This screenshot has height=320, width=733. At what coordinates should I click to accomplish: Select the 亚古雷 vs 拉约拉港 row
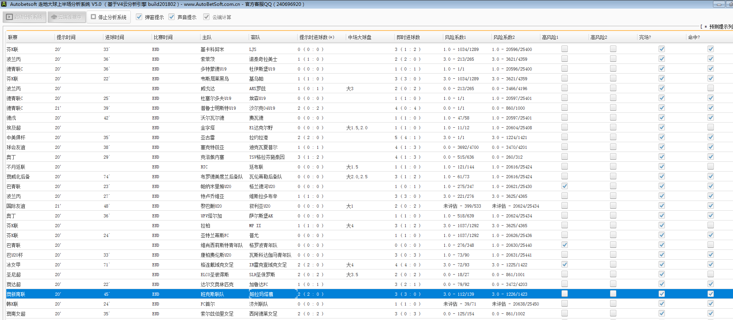click(208, 137)
